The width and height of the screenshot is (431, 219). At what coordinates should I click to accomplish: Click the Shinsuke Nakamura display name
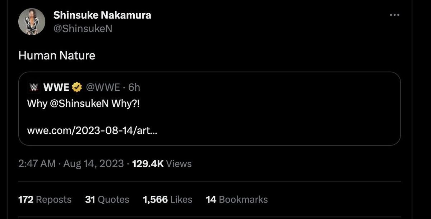click(102, 15)
